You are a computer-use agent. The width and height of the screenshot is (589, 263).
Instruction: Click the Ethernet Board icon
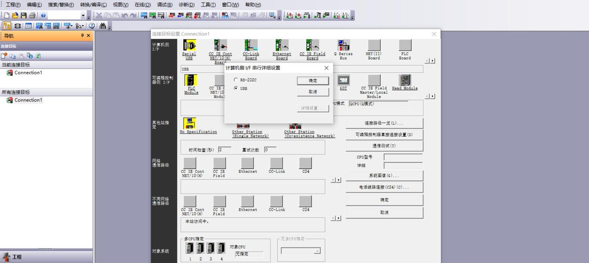pyautogui.click(x=282, y=45)
